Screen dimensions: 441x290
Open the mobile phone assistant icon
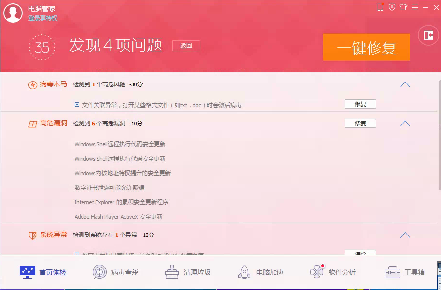coord(380,7)
